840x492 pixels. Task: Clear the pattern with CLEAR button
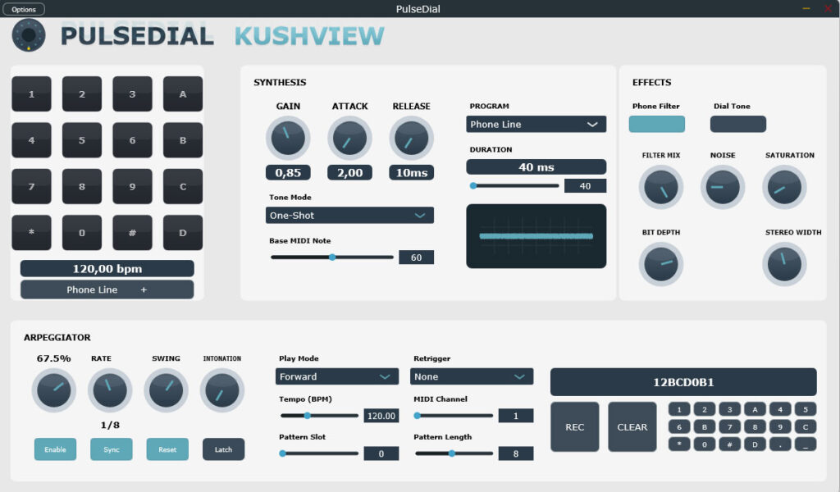[632, 426]
